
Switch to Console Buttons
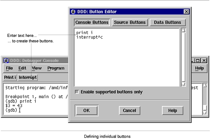tap(92, 22)
